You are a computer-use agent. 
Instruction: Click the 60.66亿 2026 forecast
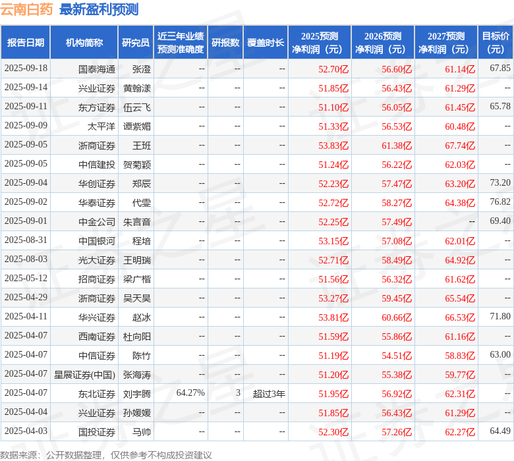point(397,317)
